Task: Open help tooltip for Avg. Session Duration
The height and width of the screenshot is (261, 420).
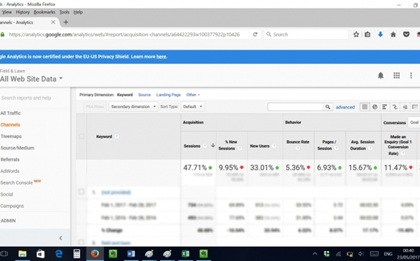Action: 370,148
